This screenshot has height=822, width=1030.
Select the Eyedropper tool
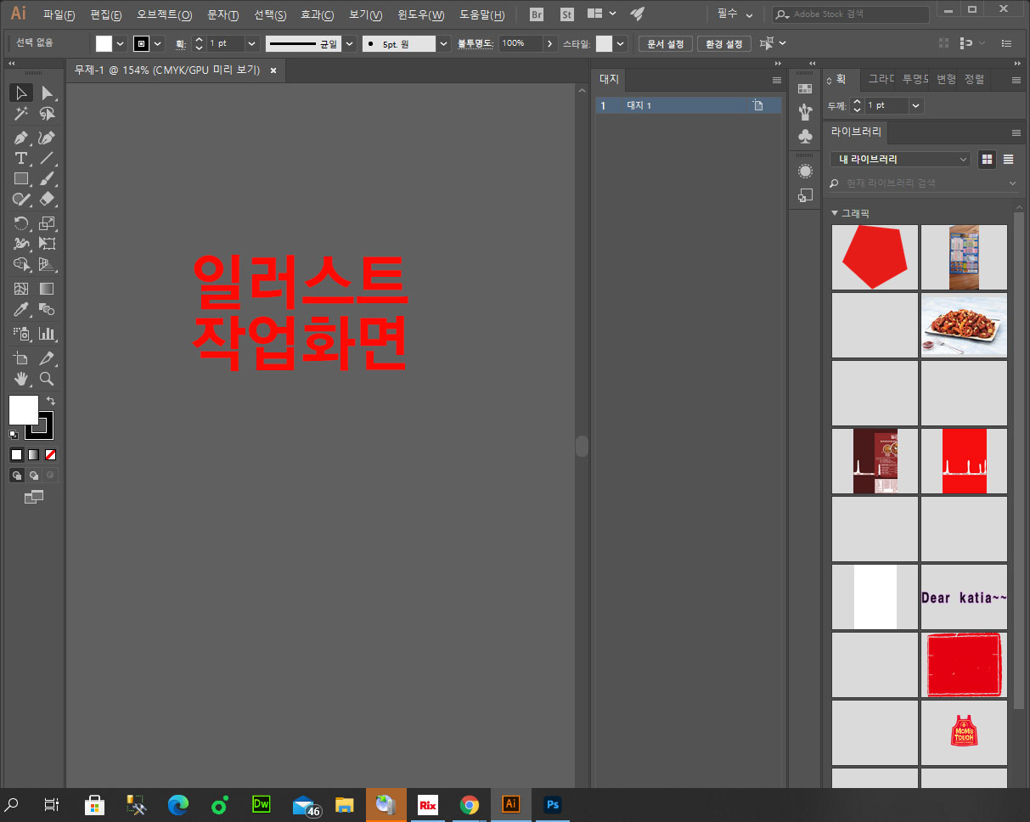pos(21,309)
